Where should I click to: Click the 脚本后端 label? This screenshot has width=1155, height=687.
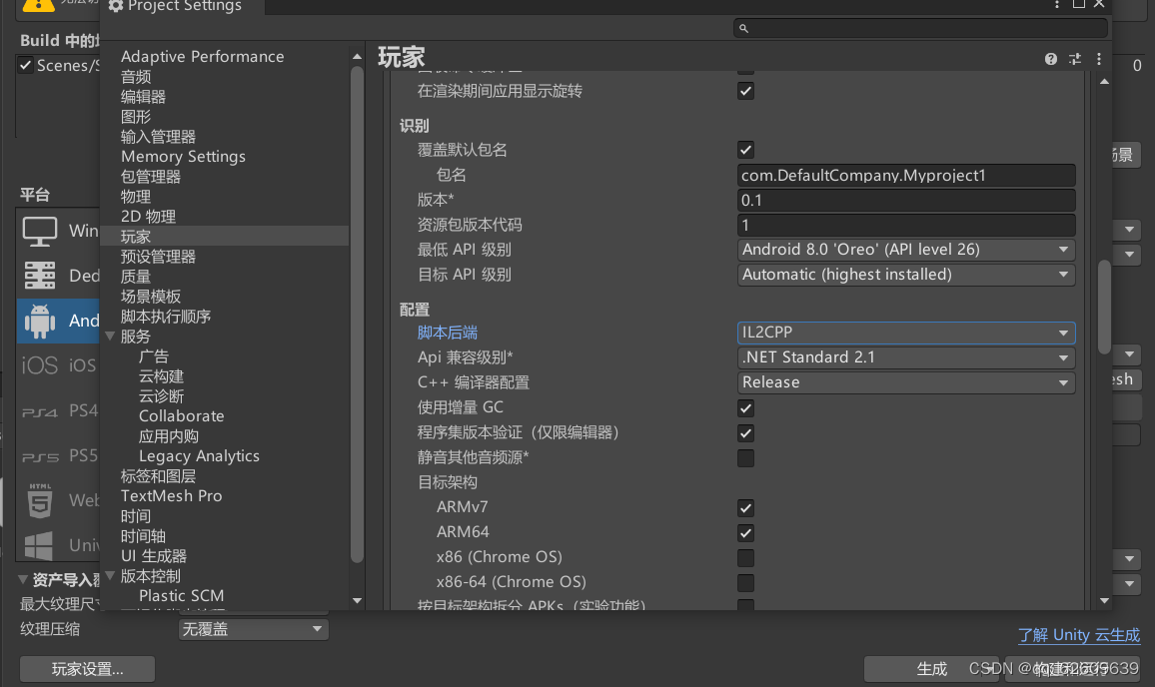(x=448, y=333)
